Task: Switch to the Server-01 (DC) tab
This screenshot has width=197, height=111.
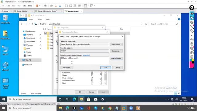Action: pos(23,11)
